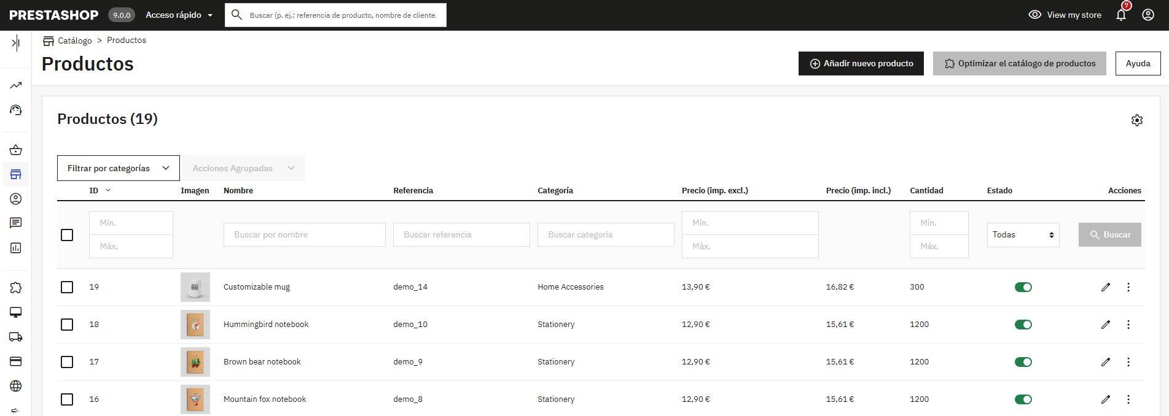
Task: Open Filtrar por categorías dropdown
Action: (119, 168)
